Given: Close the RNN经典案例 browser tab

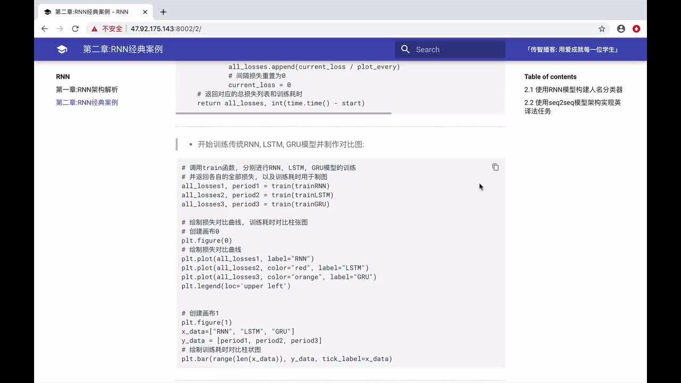Looking at the screenshot, I should point(146,12).
